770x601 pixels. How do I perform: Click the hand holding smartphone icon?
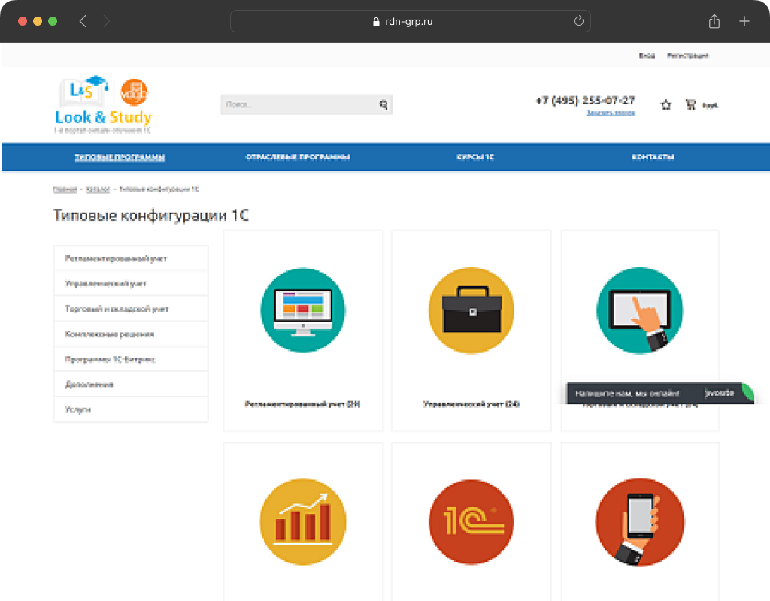640,521
